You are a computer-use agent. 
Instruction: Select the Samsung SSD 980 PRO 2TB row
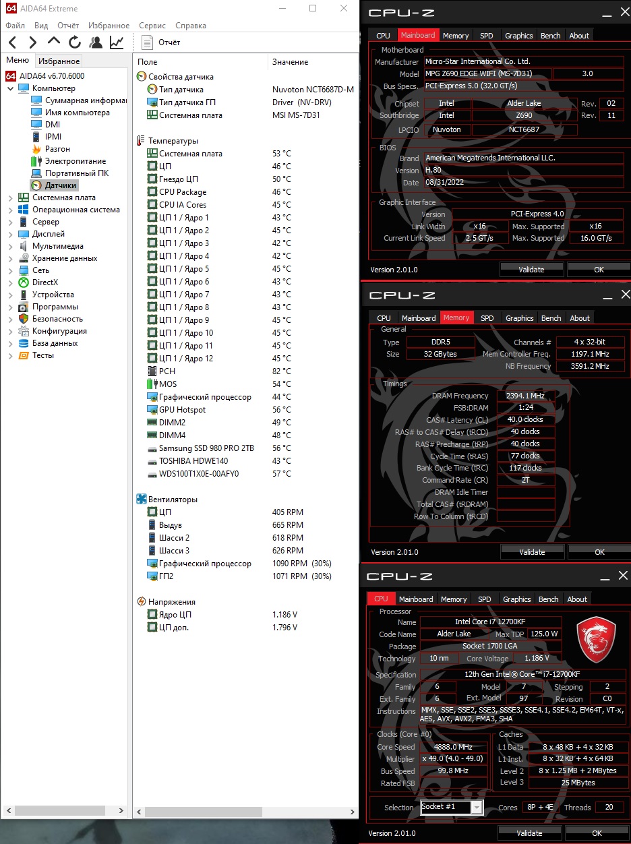[x=246, y=448]
